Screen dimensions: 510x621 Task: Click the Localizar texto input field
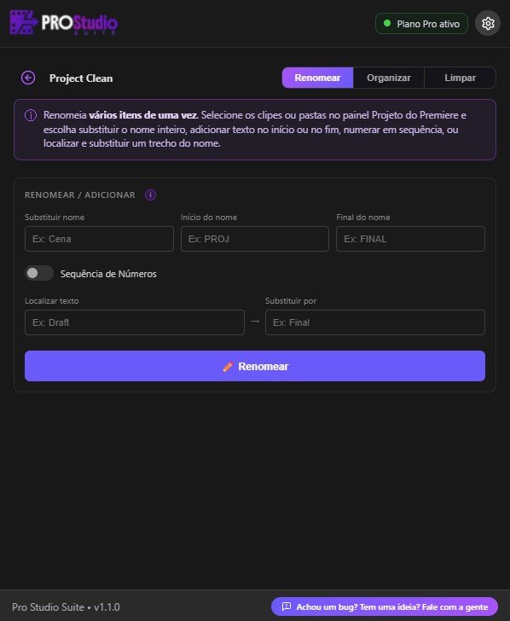click(x=135, y=322)
